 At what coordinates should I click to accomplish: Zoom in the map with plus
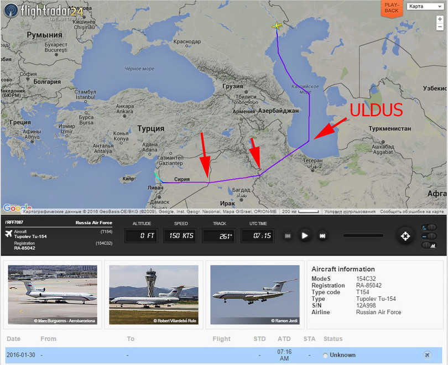click(440, 19)
